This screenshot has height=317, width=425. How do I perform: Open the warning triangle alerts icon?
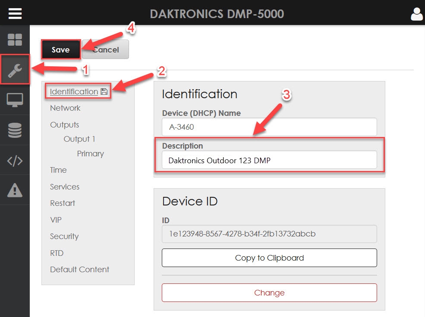15,190
